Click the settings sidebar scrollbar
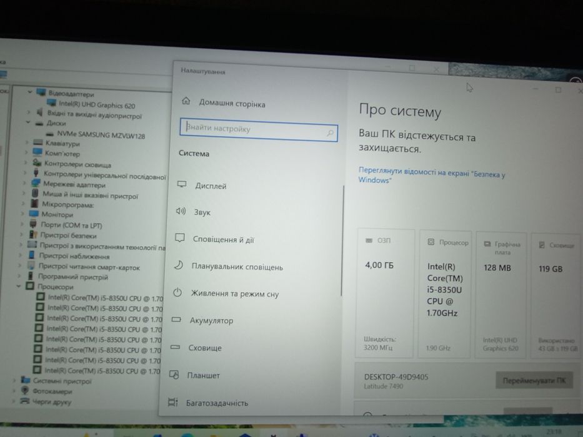583x437 pixels. pyautogui.click(x=342, y=241)
